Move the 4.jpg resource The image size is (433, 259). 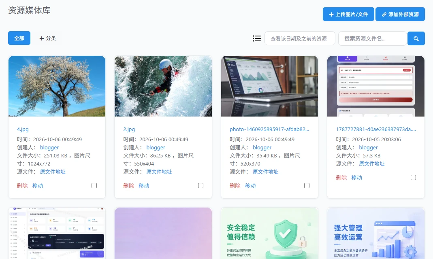(38, 186)
